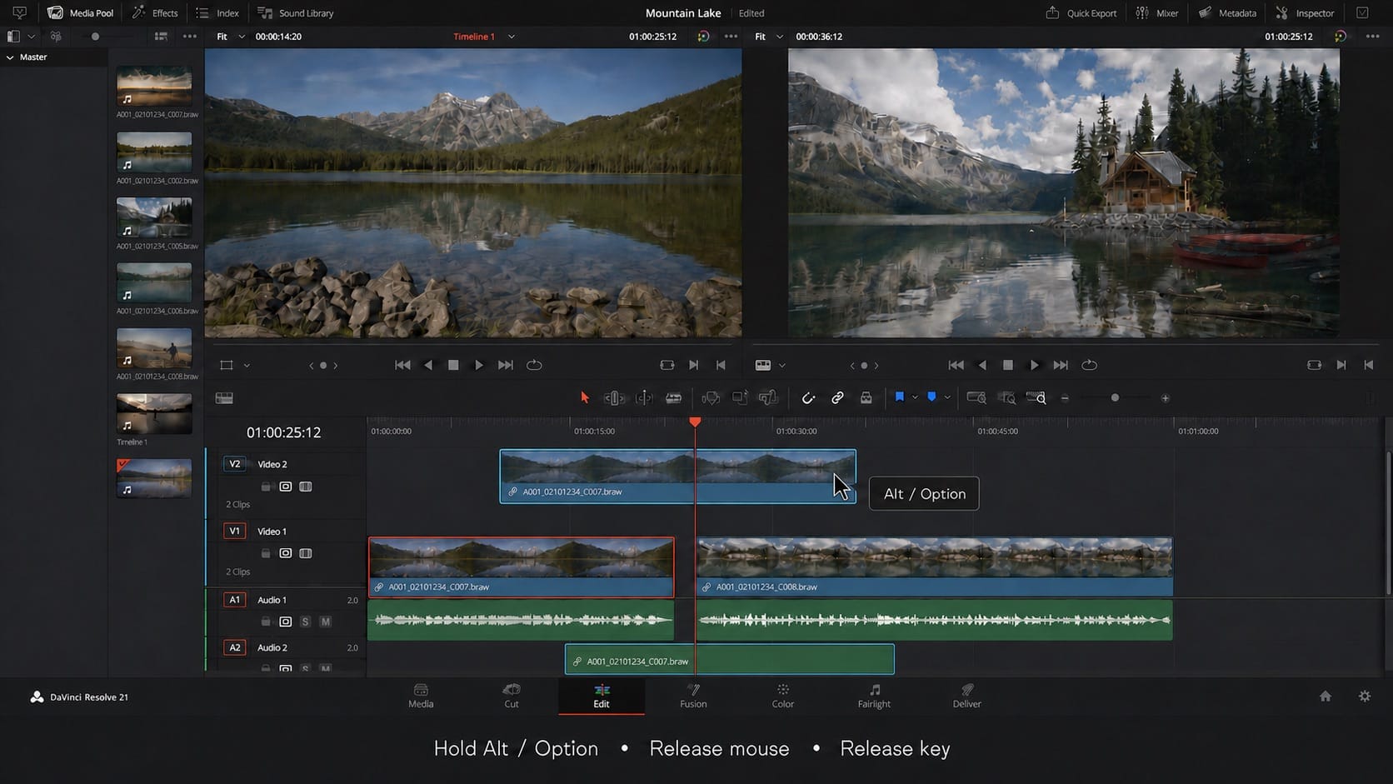
Task: Add a blue Marker on timeline
Action: [932, 397]
